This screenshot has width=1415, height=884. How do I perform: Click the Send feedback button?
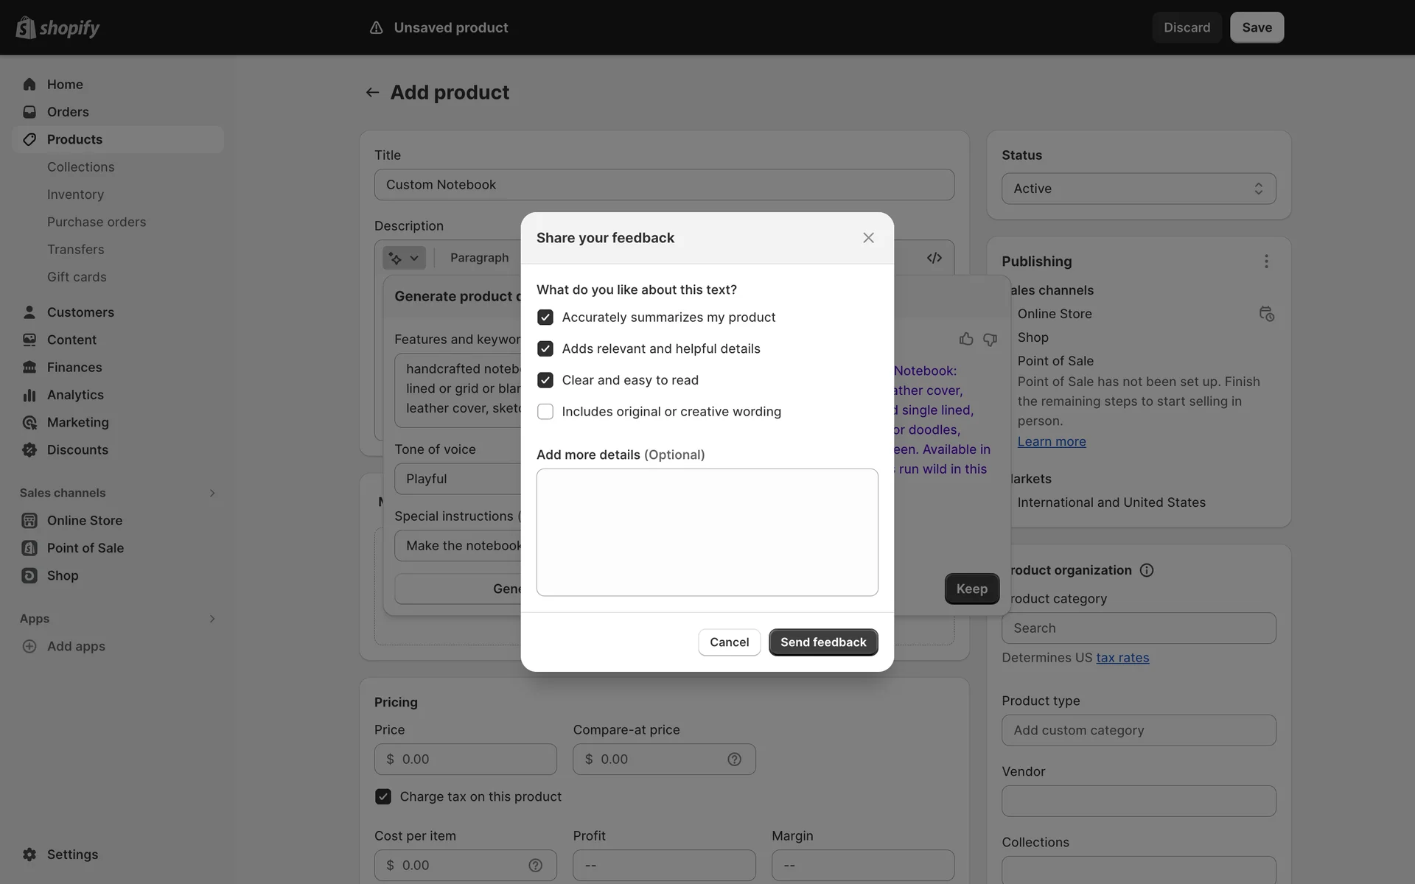[x=822, y=642]
